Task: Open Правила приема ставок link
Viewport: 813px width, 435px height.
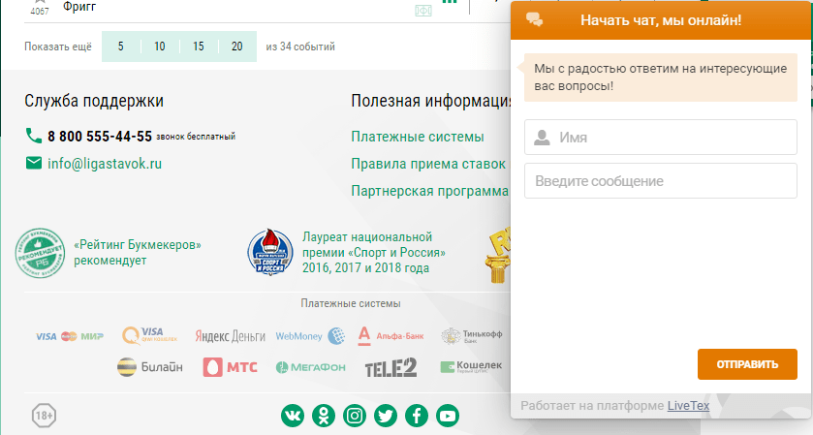Action: (428, 164)
